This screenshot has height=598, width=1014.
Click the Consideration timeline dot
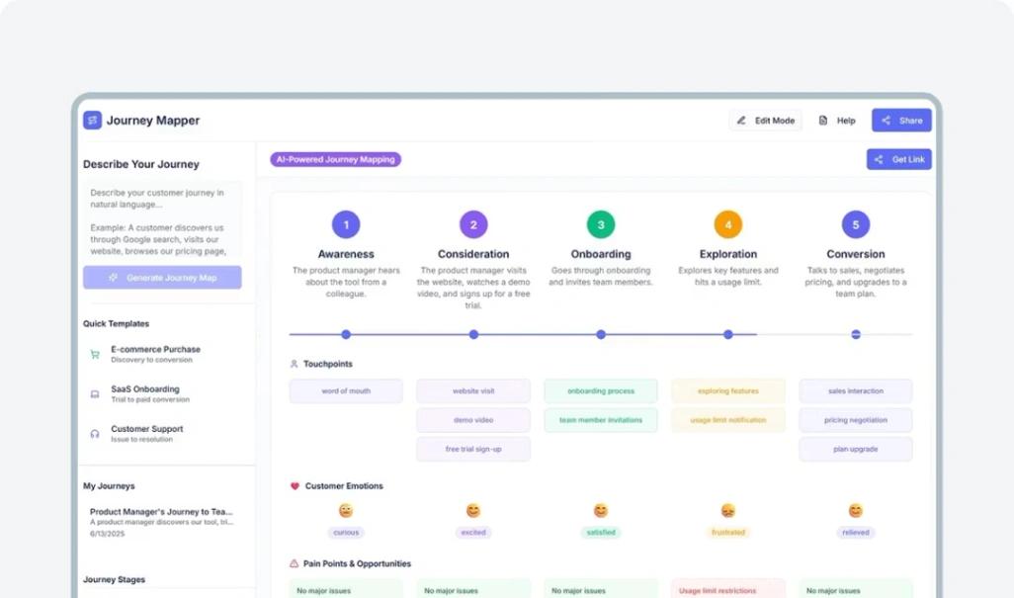pos(473,334)
